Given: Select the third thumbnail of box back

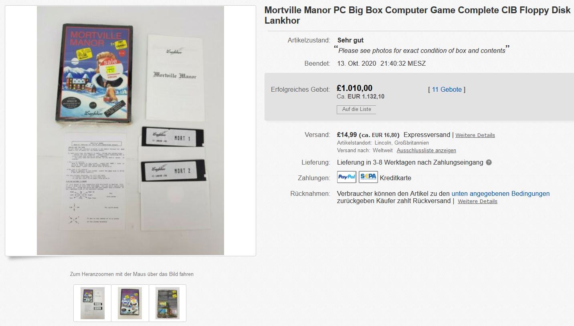Looking at the screenshot, I should 168,303.
